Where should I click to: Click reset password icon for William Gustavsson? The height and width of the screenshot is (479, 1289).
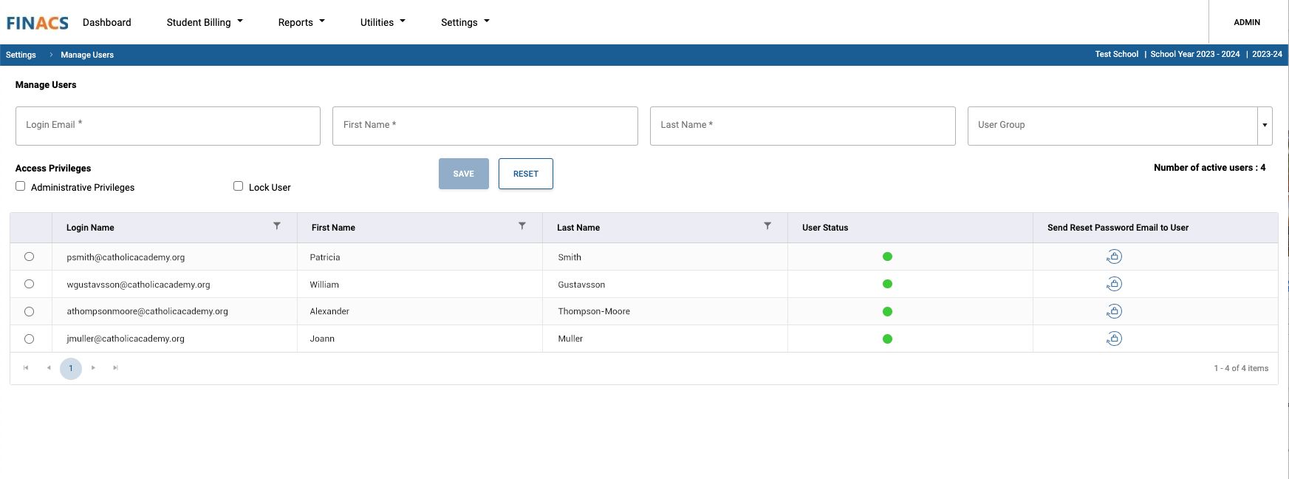tap(1114, 284)
